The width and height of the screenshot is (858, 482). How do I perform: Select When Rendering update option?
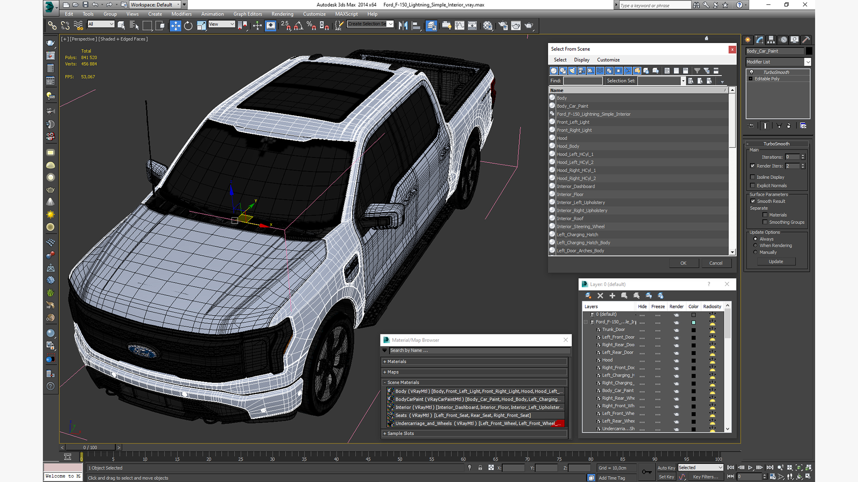pos(755,245)
